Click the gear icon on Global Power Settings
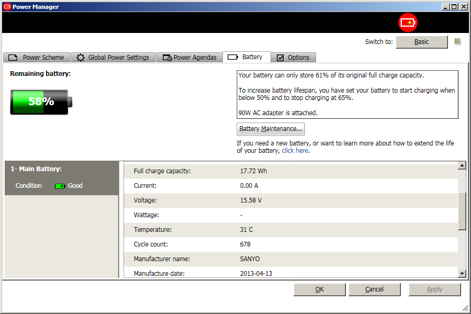Image resolution: width=471 pixels, height=314 pixels. coord(81,58)
